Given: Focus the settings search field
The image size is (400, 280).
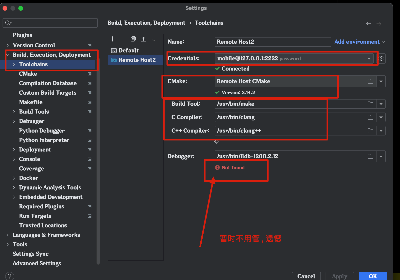Looking at the screenshot, I should click(x=50, y=23).
